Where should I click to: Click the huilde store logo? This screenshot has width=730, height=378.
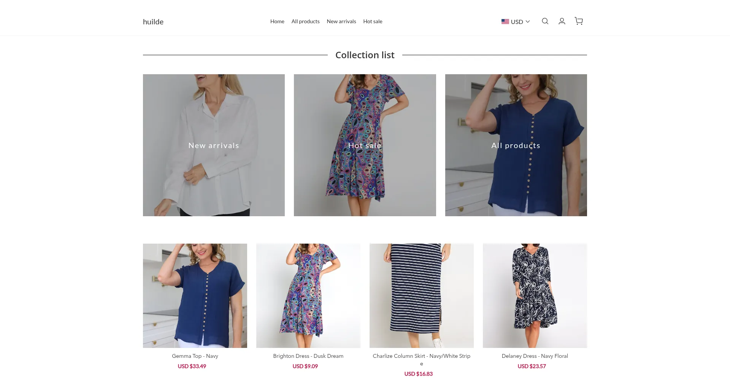[153, 22]
